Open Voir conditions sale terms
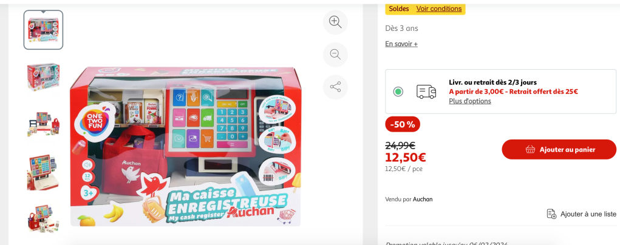The height and width of the screenshot is (245, 620). (439, 8)
